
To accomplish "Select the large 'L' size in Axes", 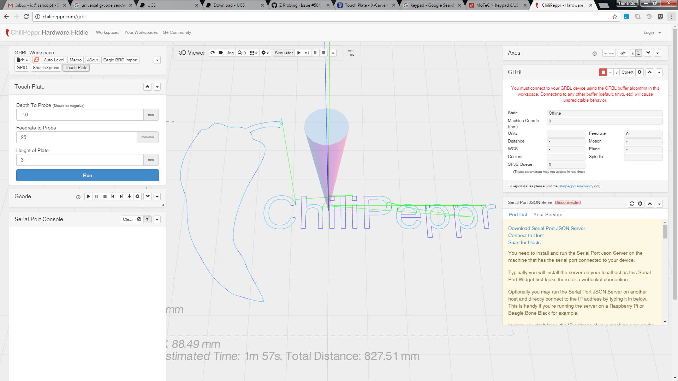I will pos(638,53).
